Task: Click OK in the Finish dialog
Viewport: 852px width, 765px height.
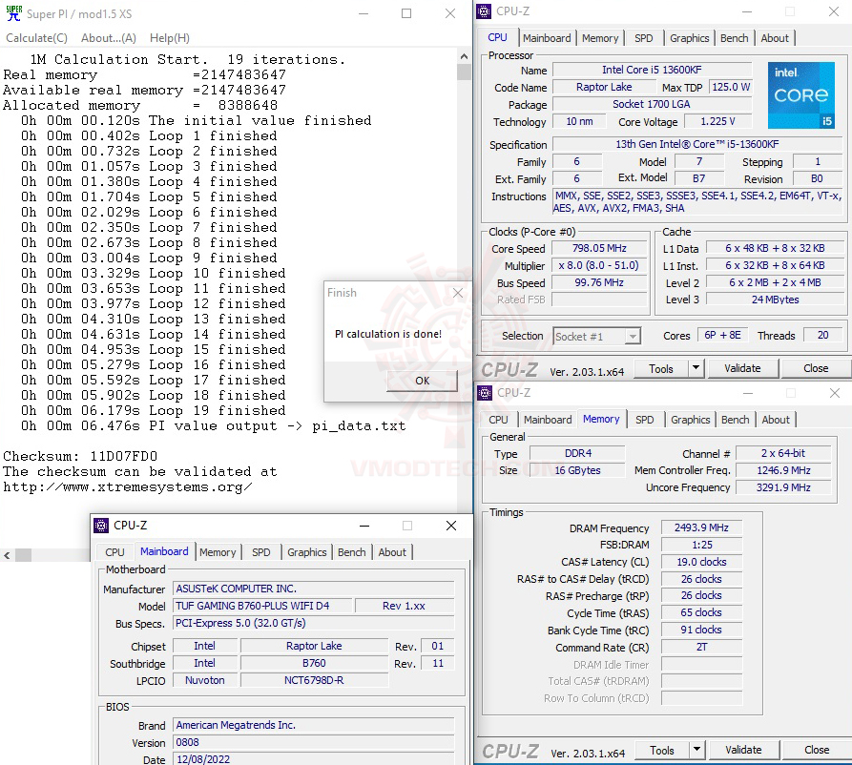Action: pyautogui.click(x=423, y=381)
